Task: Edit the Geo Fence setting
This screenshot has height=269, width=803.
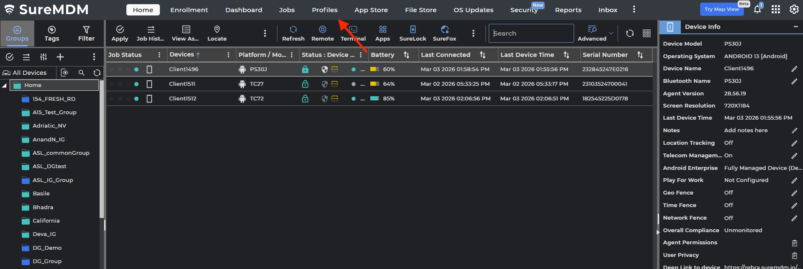Action: click(794, 193)
